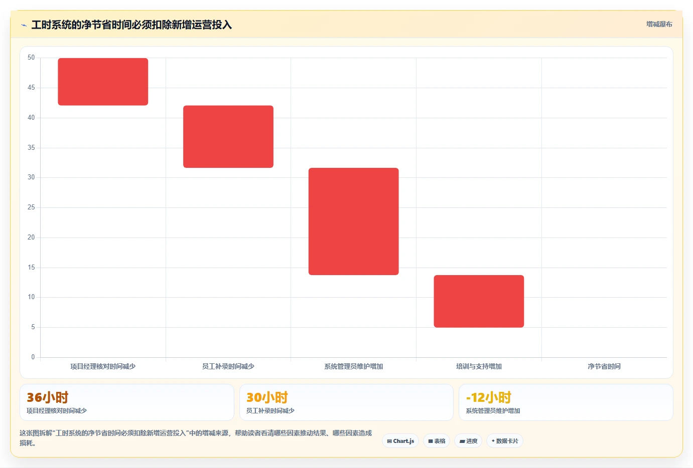Click the x-axis label 员工补录时间减少
This screenshot has height=468, width=693.
pos(228,366)
